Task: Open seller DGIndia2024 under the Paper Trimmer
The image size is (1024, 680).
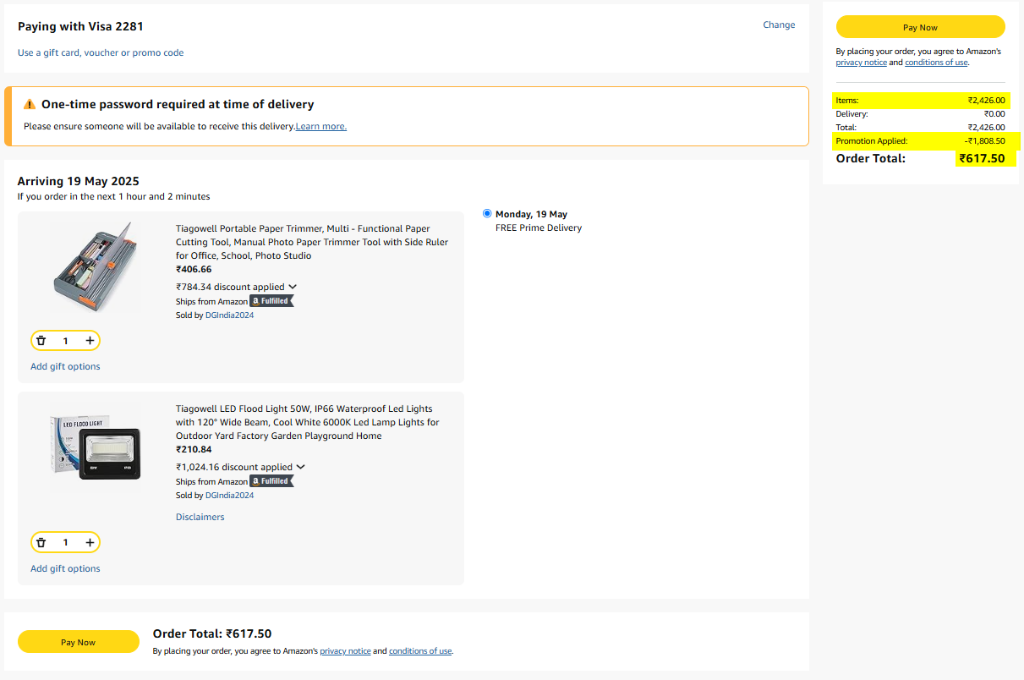Action: (230, 315)
